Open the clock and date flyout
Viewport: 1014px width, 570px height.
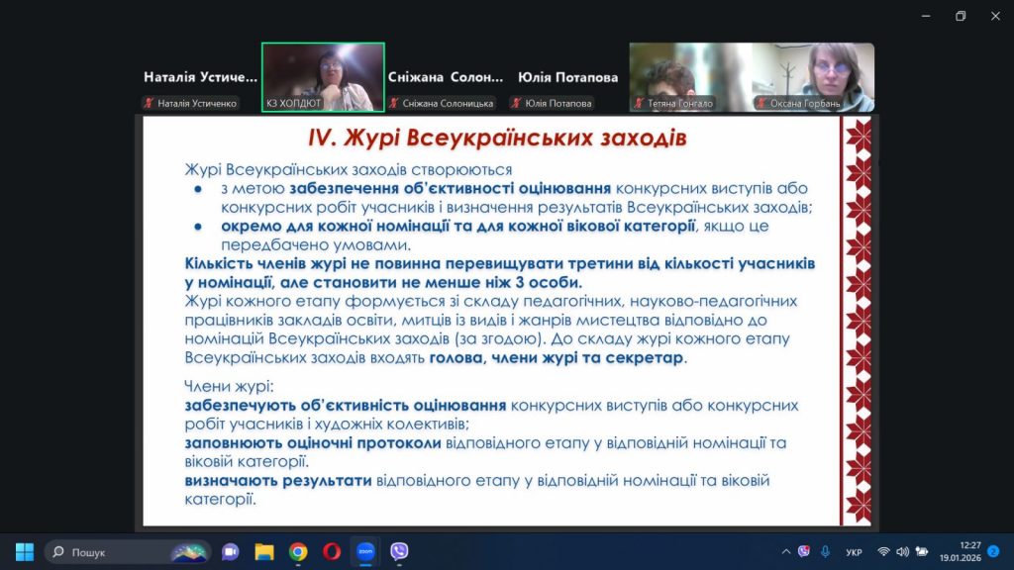point(969,551)
